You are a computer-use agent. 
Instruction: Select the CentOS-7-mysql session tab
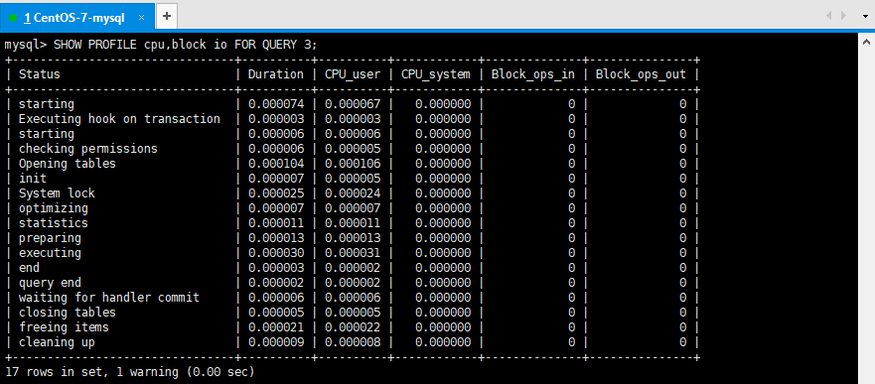click(x=76, y=17)
